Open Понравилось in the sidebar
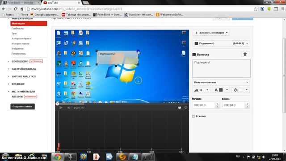Image resolution: width=286 pixels, height=161 pixels. (x=19, y=54)
